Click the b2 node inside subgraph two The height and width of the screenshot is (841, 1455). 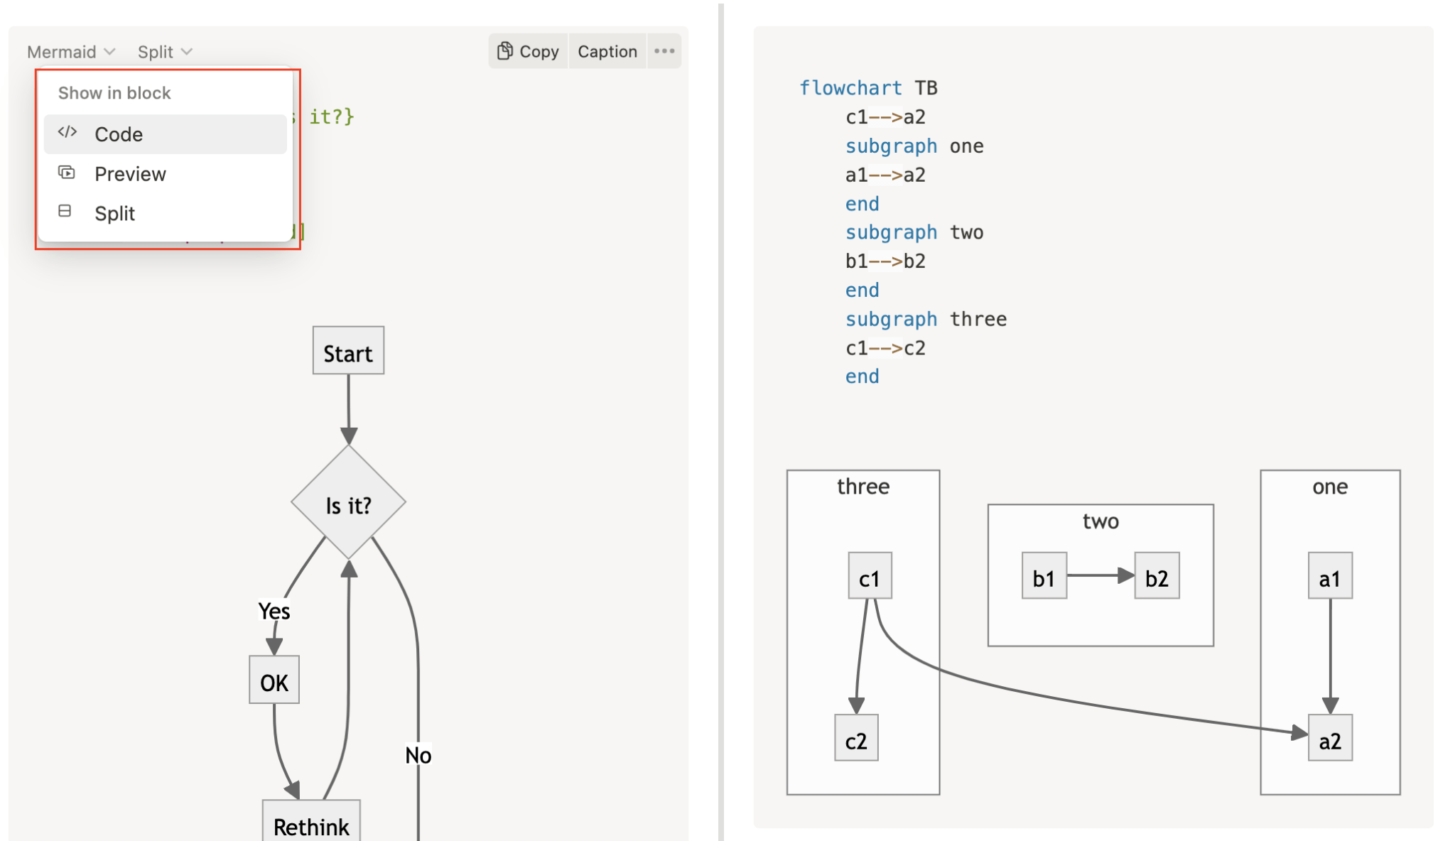click(1156, 577)
